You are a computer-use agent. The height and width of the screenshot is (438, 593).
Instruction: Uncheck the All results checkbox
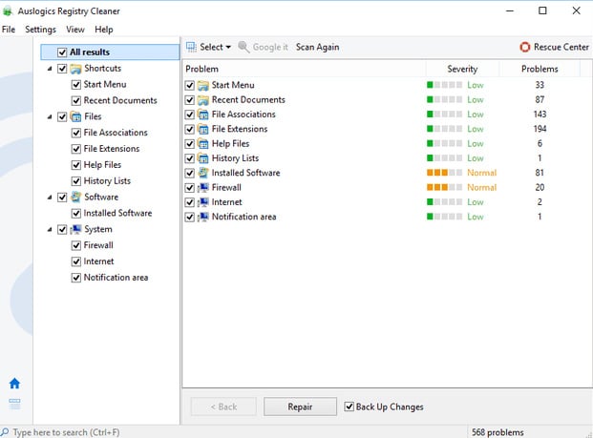click(x=62, y=52)
